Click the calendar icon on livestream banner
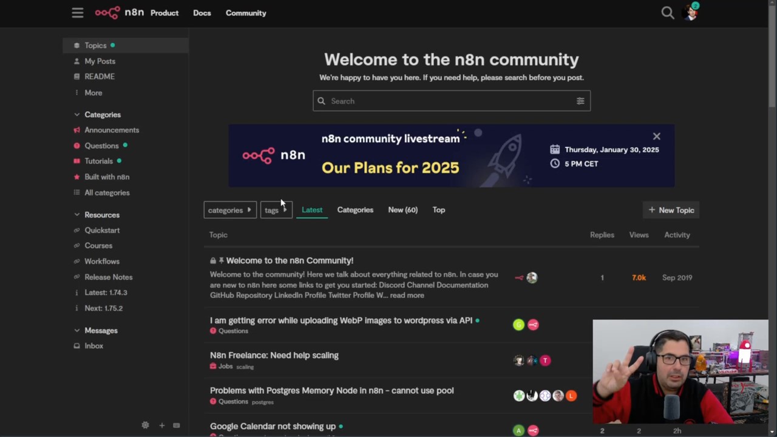This screenshot has height=437, width=777. tap(555, 149)
